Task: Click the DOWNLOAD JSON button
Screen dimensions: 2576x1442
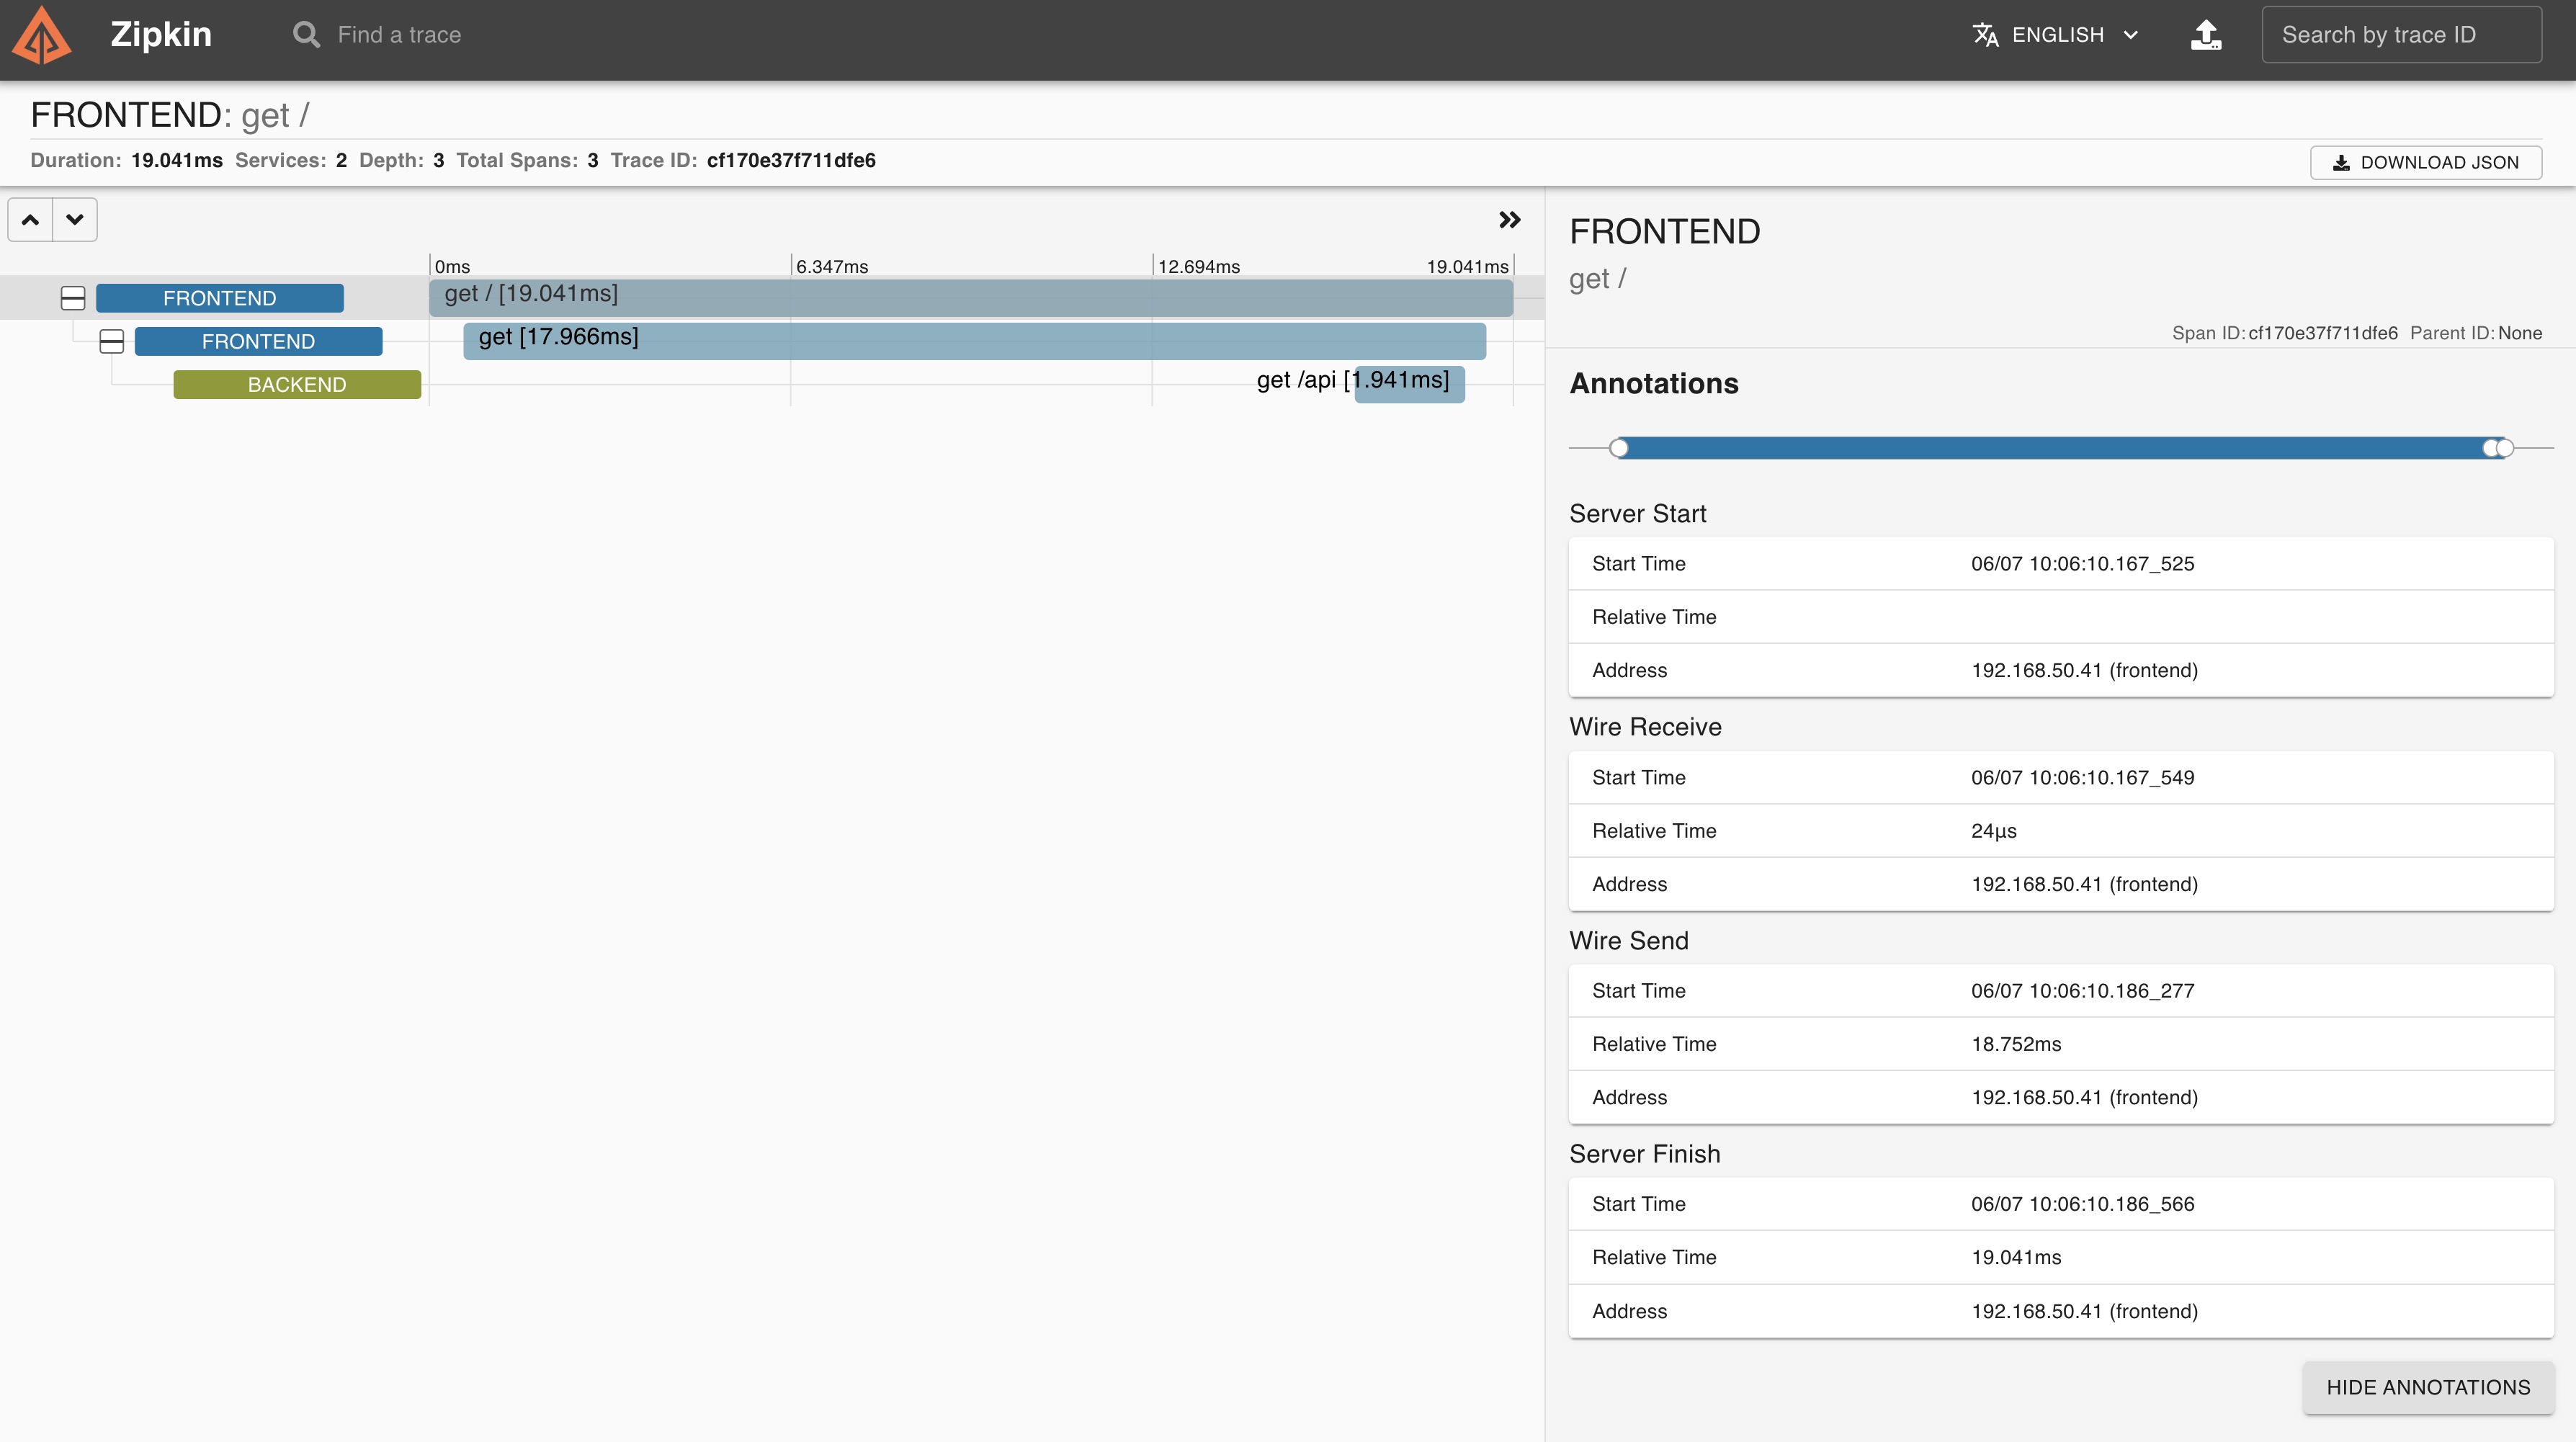Action: click(2425, 161)
